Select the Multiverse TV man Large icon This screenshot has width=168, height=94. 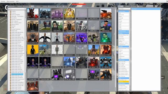tap(69, 38)
